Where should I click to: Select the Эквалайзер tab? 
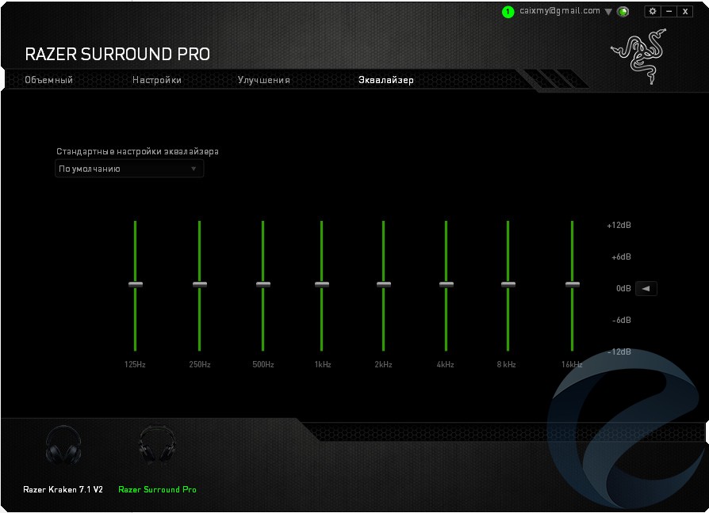click(x=385, y=80)
